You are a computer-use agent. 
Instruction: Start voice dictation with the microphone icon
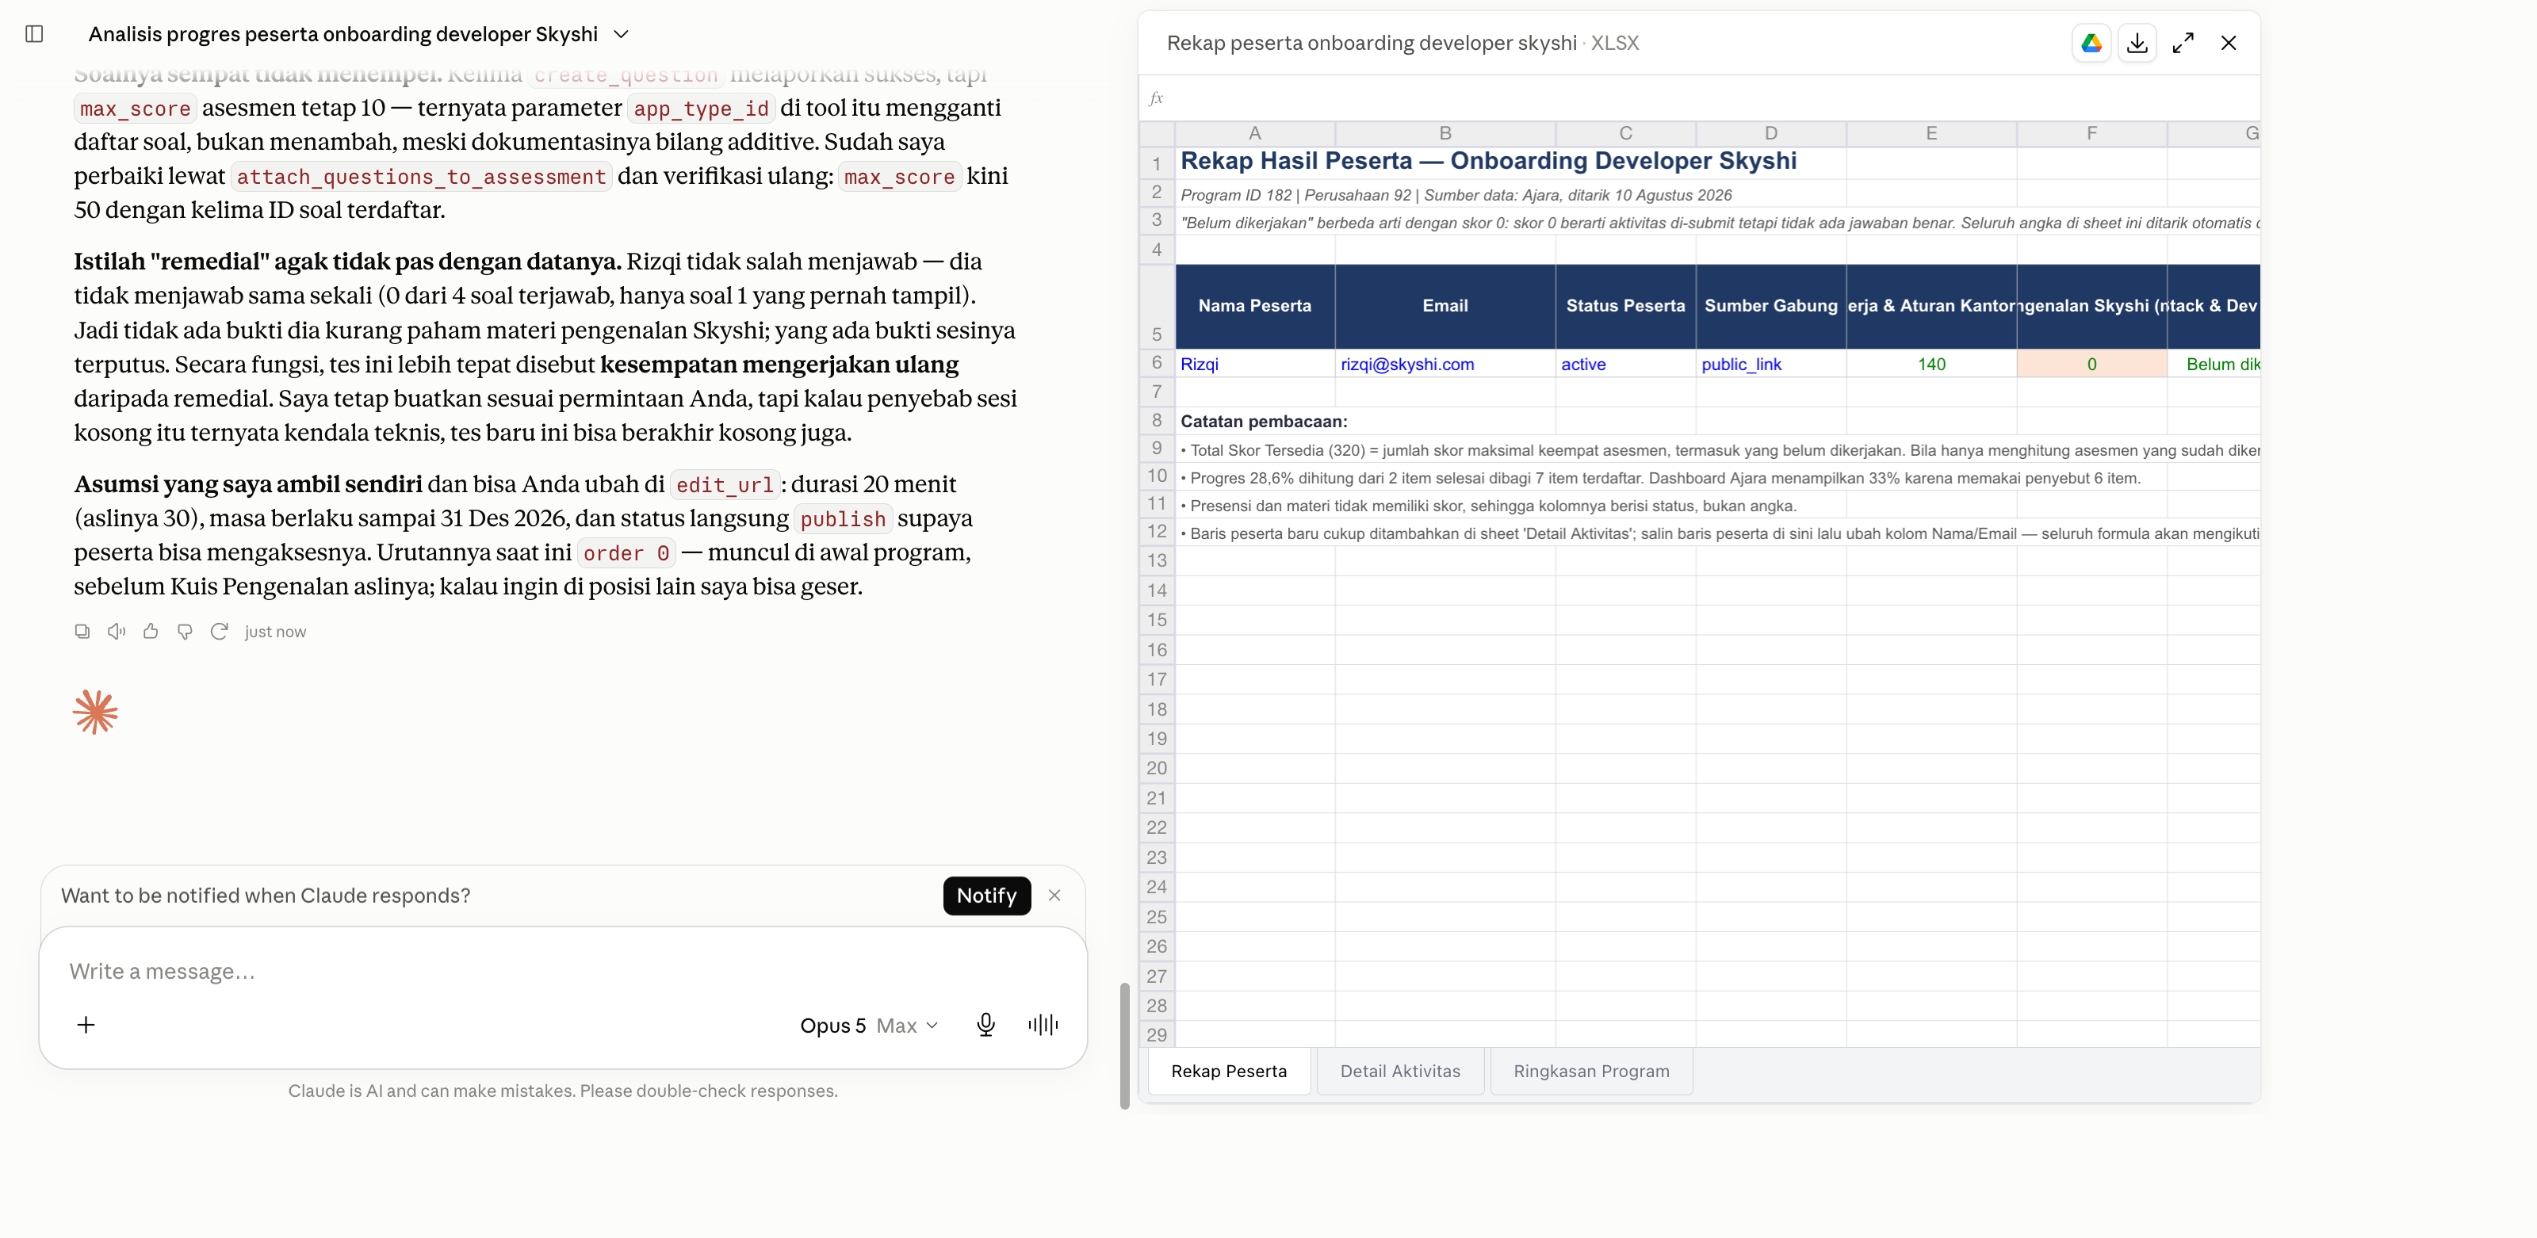[x=985, y=1026]
